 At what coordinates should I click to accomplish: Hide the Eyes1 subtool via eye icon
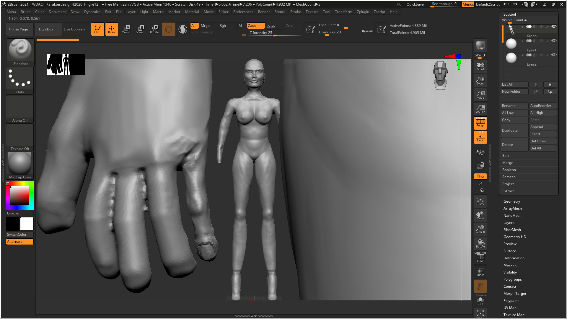[554, 41]
